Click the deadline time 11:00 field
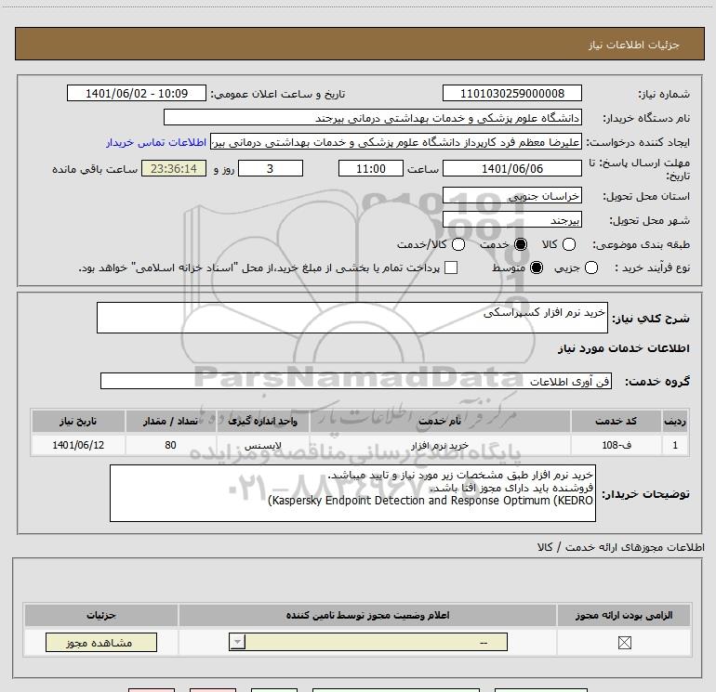Image resolution: width=716 pixels, height=692 pixels. click(371, 169)
